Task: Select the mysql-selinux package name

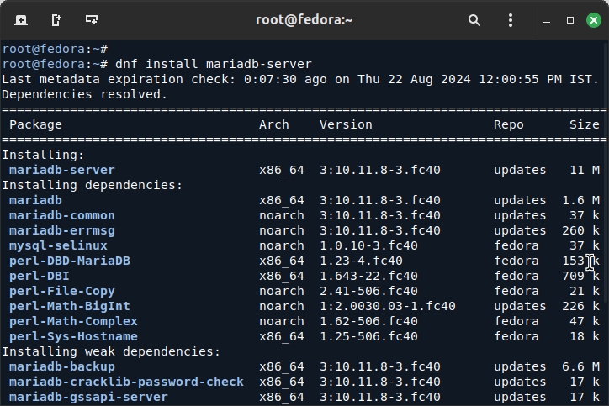Action: (x=58, y=245)
